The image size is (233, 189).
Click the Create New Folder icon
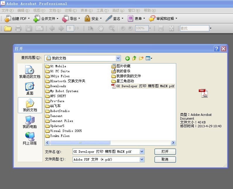coord(141,58)
